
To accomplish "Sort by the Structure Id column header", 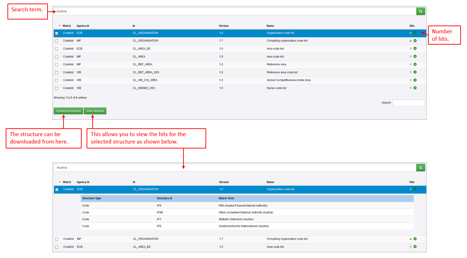I will [x=164, y=198].
